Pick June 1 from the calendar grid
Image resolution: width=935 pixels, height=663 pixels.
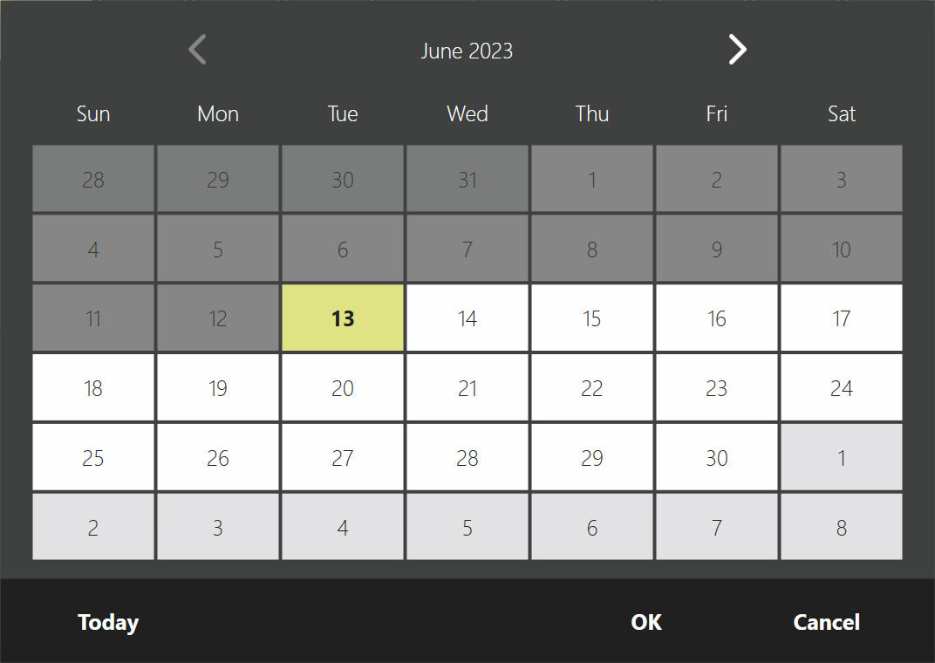(591, 179)
